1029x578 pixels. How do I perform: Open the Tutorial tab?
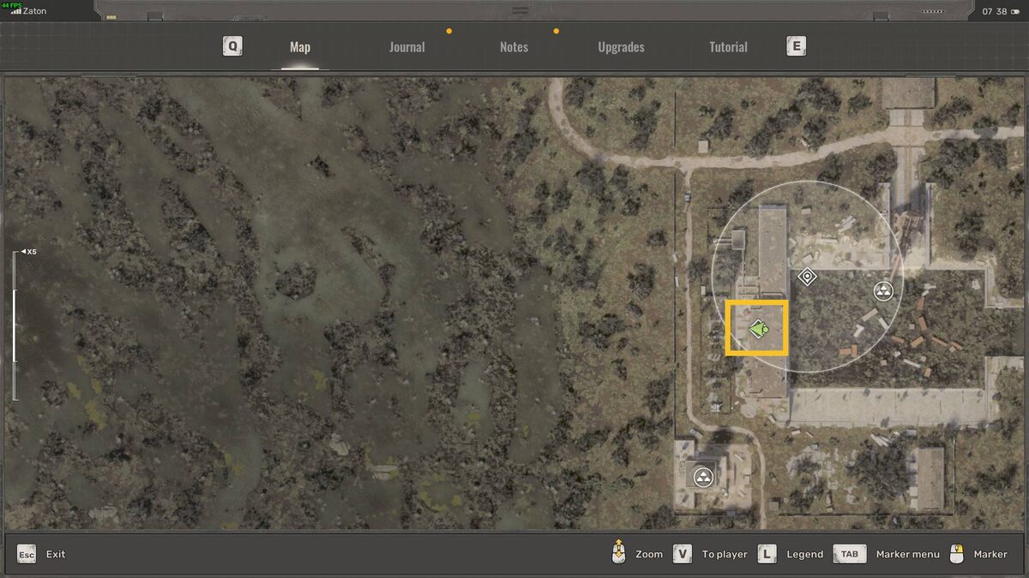click(x=728, y=47)
